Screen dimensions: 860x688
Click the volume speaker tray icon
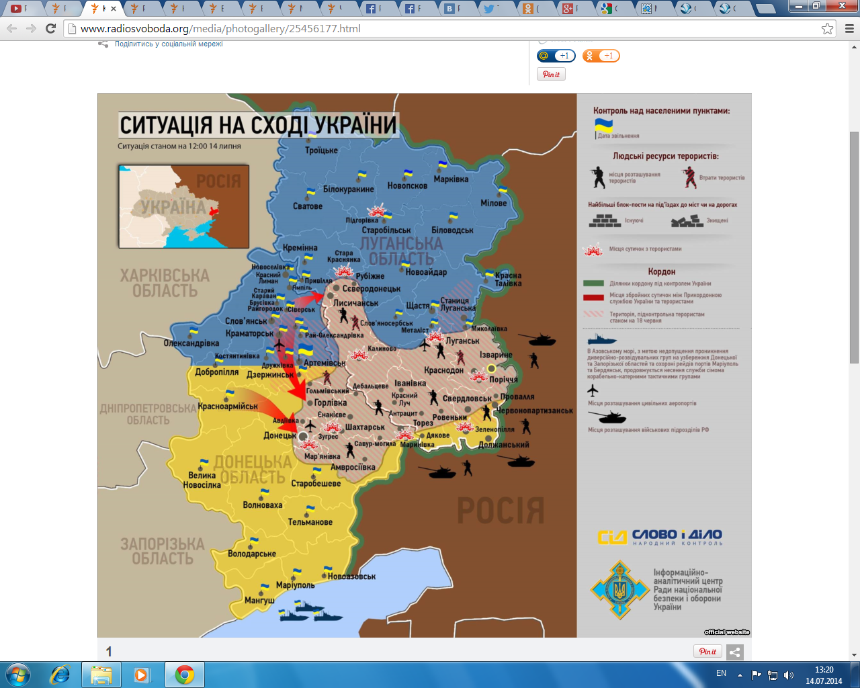[x=789, y=675]
